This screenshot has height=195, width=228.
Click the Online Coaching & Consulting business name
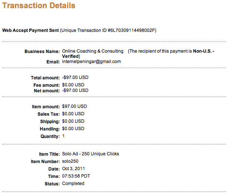pos(93,51)
